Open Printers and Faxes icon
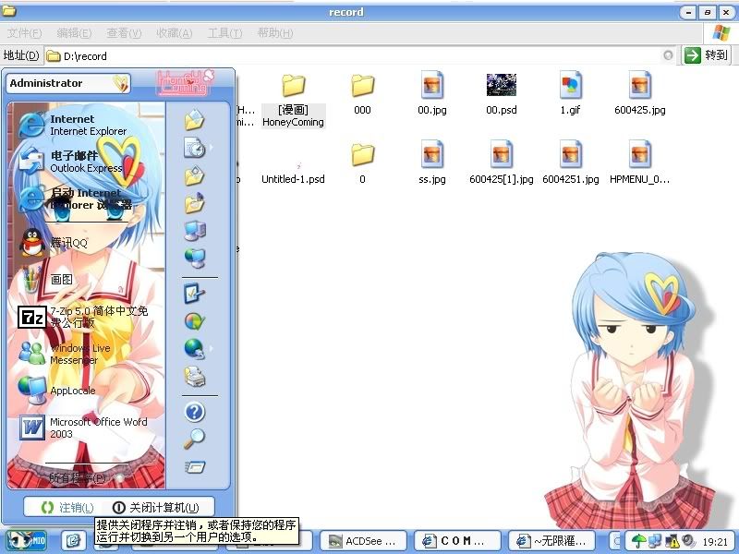This screenshot has width=739, height=554. coord(194,377)
